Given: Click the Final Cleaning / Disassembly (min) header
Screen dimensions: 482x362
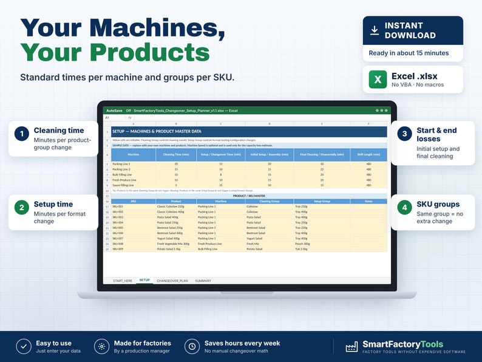Looking at the screenshot, I should point(322,155).
